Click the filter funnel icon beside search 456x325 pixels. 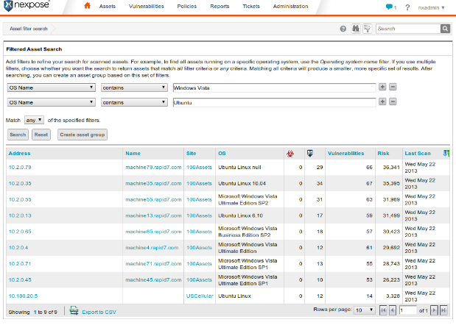366,29
